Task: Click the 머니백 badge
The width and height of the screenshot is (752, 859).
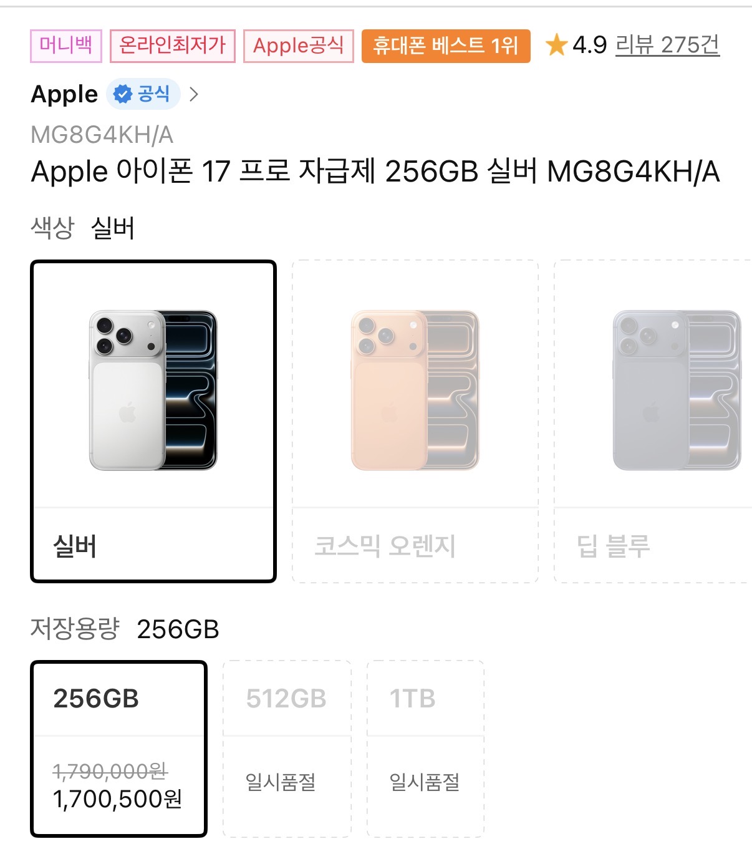Action: [x=66, y=46]
